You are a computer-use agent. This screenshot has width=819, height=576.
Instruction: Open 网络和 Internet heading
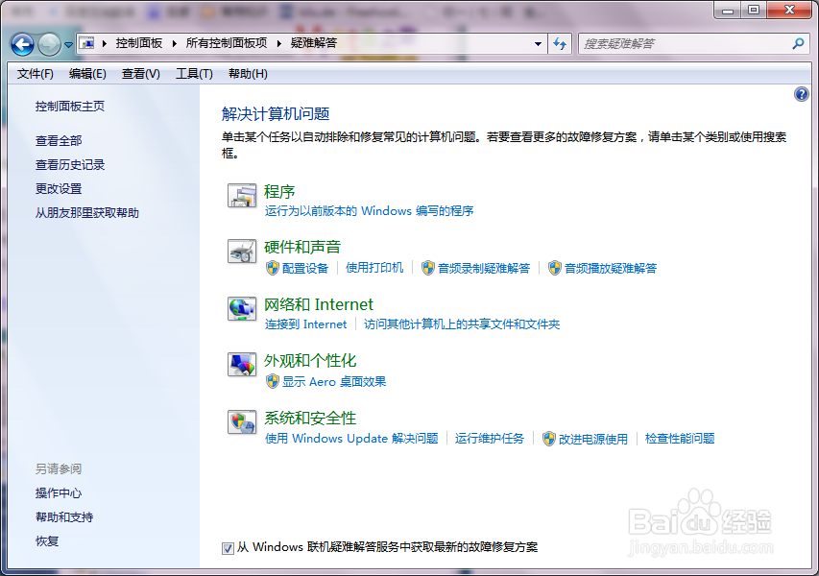coord(319,304)
